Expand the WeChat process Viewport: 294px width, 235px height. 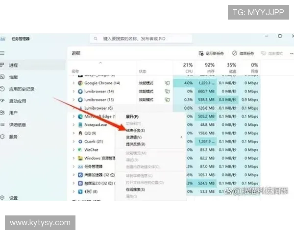[x=73, y=150]
